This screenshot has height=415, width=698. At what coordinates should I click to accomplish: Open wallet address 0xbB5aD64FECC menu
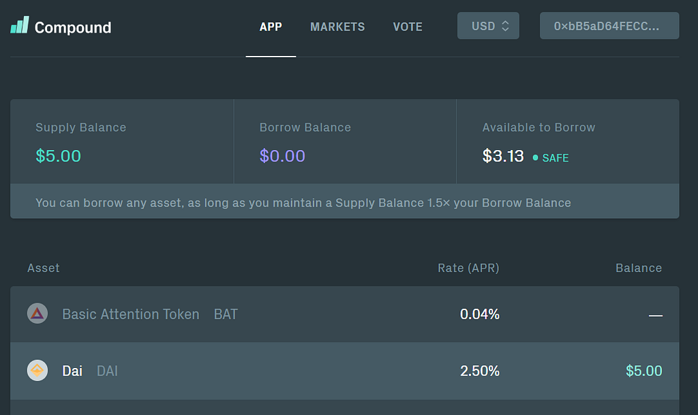609,26
